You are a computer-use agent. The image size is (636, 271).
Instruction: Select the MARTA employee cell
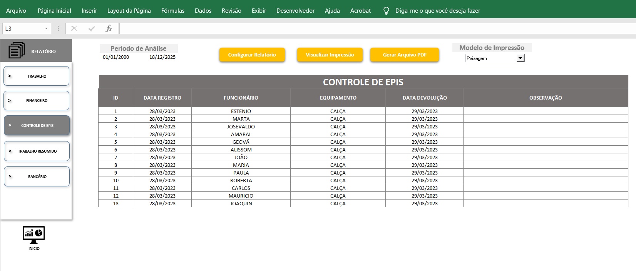(x=241, y=119)
